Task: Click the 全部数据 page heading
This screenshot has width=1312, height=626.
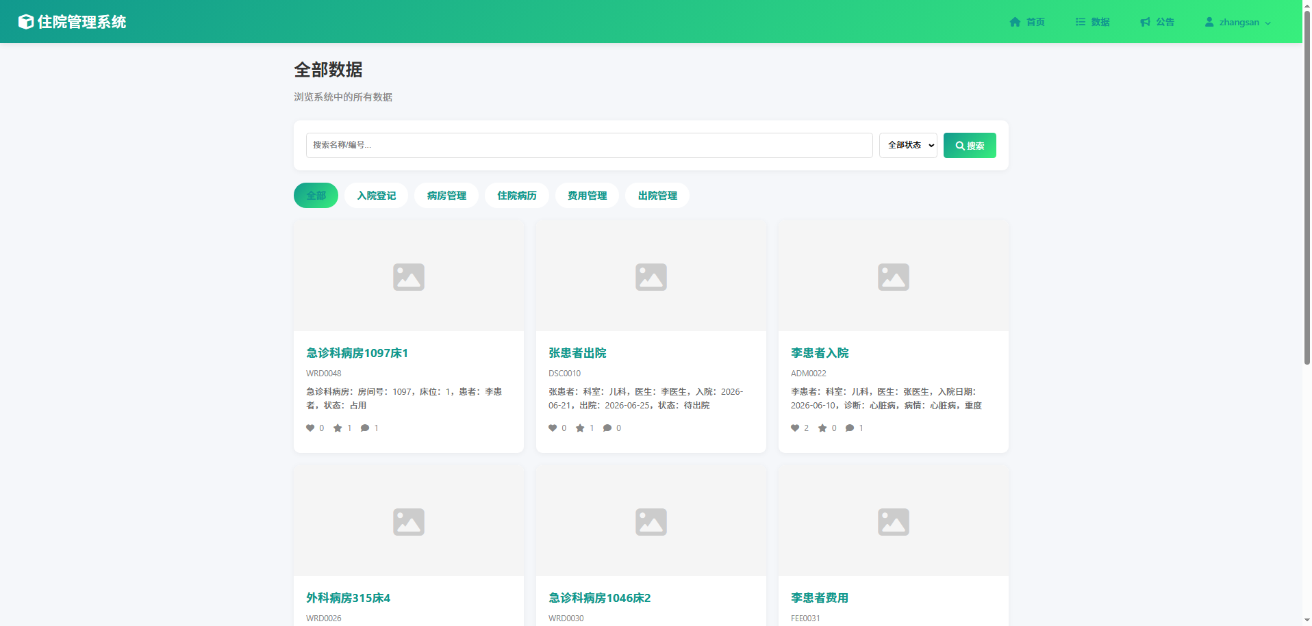Action: (x=328, y=70)
